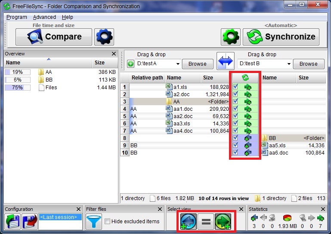Browse for right folder
The height and width of the screenshot is (234, 331).
tap(309, 64)
